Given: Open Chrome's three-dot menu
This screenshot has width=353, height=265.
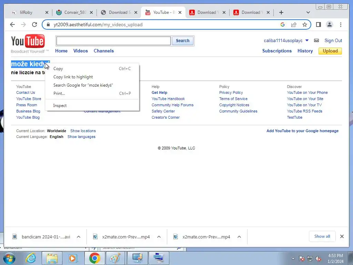Looking at the screenshot, I should pos(341,24).
